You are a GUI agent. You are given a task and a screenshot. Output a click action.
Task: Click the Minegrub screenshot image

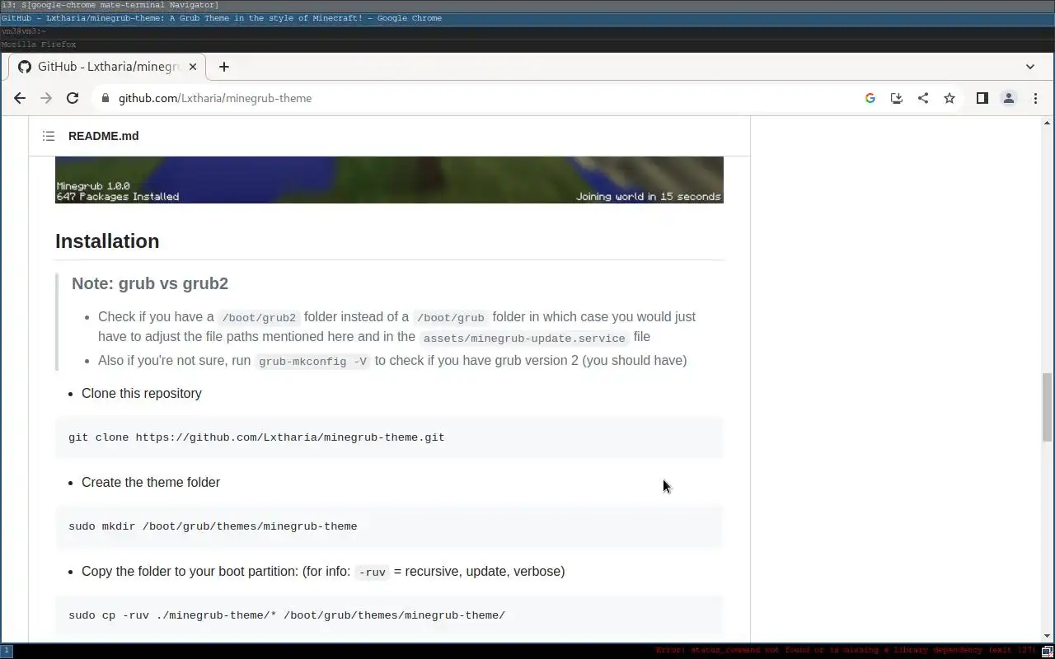click(389, 180)
